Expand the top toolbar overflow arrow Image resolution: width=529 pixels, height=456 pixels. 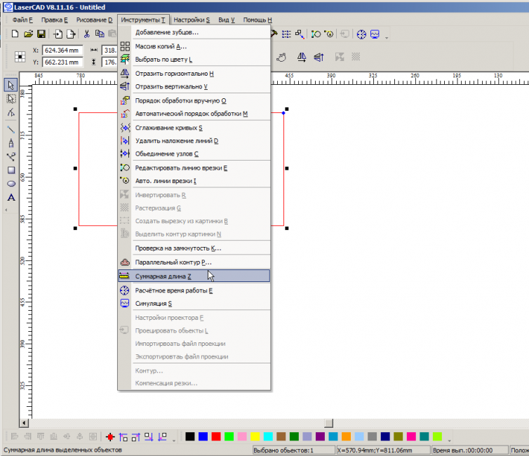[387, 36]
